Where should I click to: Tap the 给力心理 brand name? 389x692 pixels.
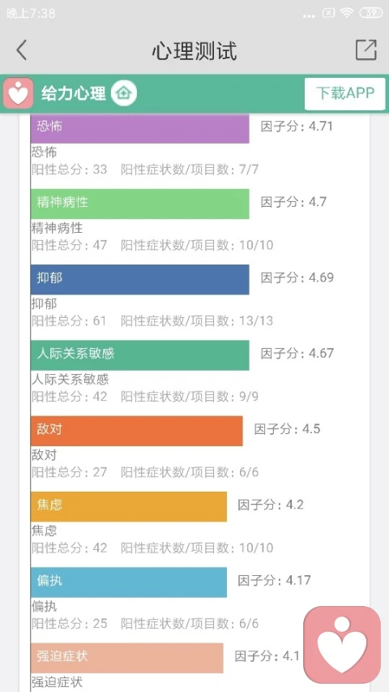[74, 93]
